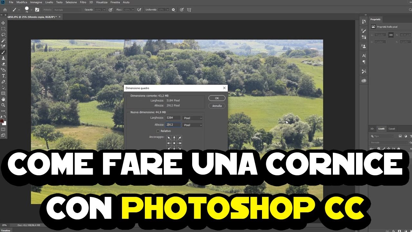Open smoothing options gear
The image size is (412, 232).
(173, 10)
